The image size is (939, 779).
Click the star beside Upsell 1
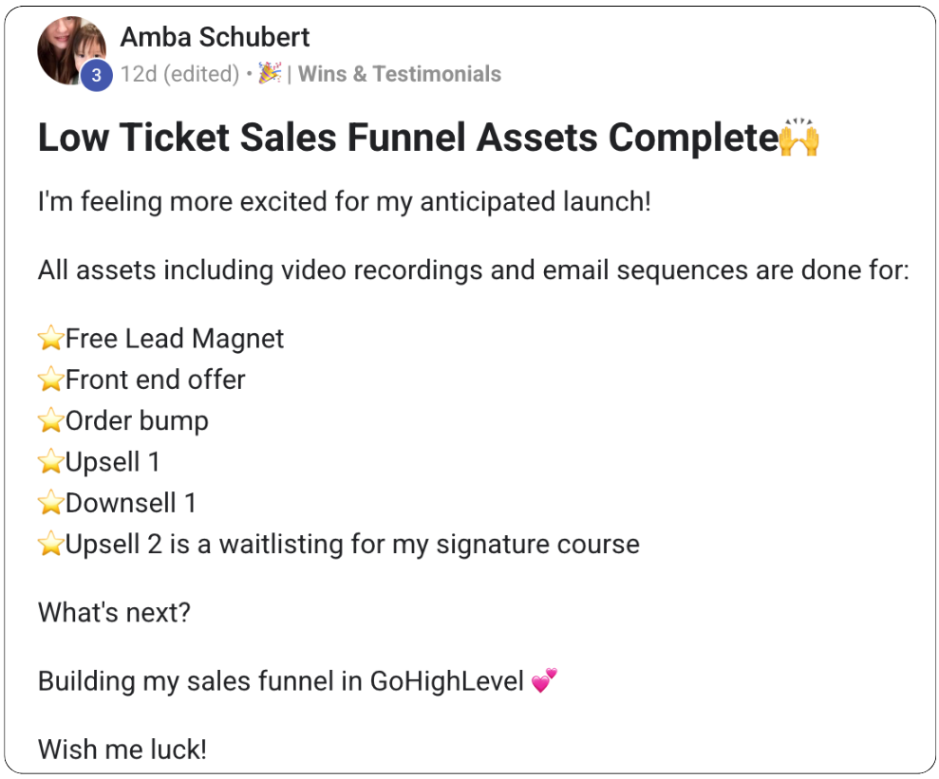point(50,462)
